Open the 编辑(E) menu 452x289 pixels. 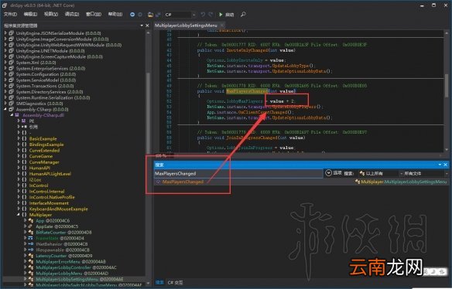point(30,14)
